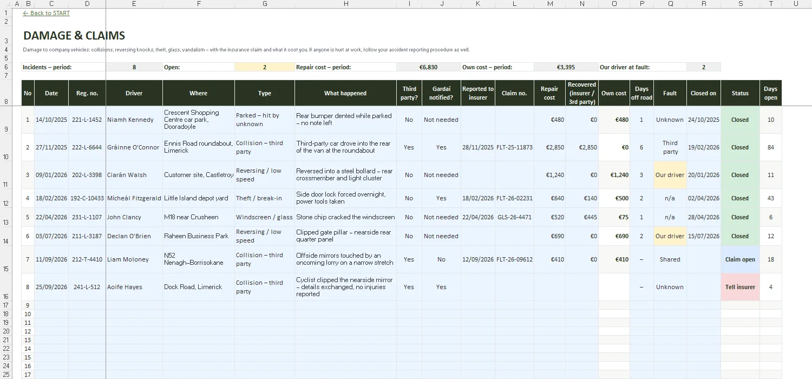Click the Tell insurer status cell

point(740,287)
